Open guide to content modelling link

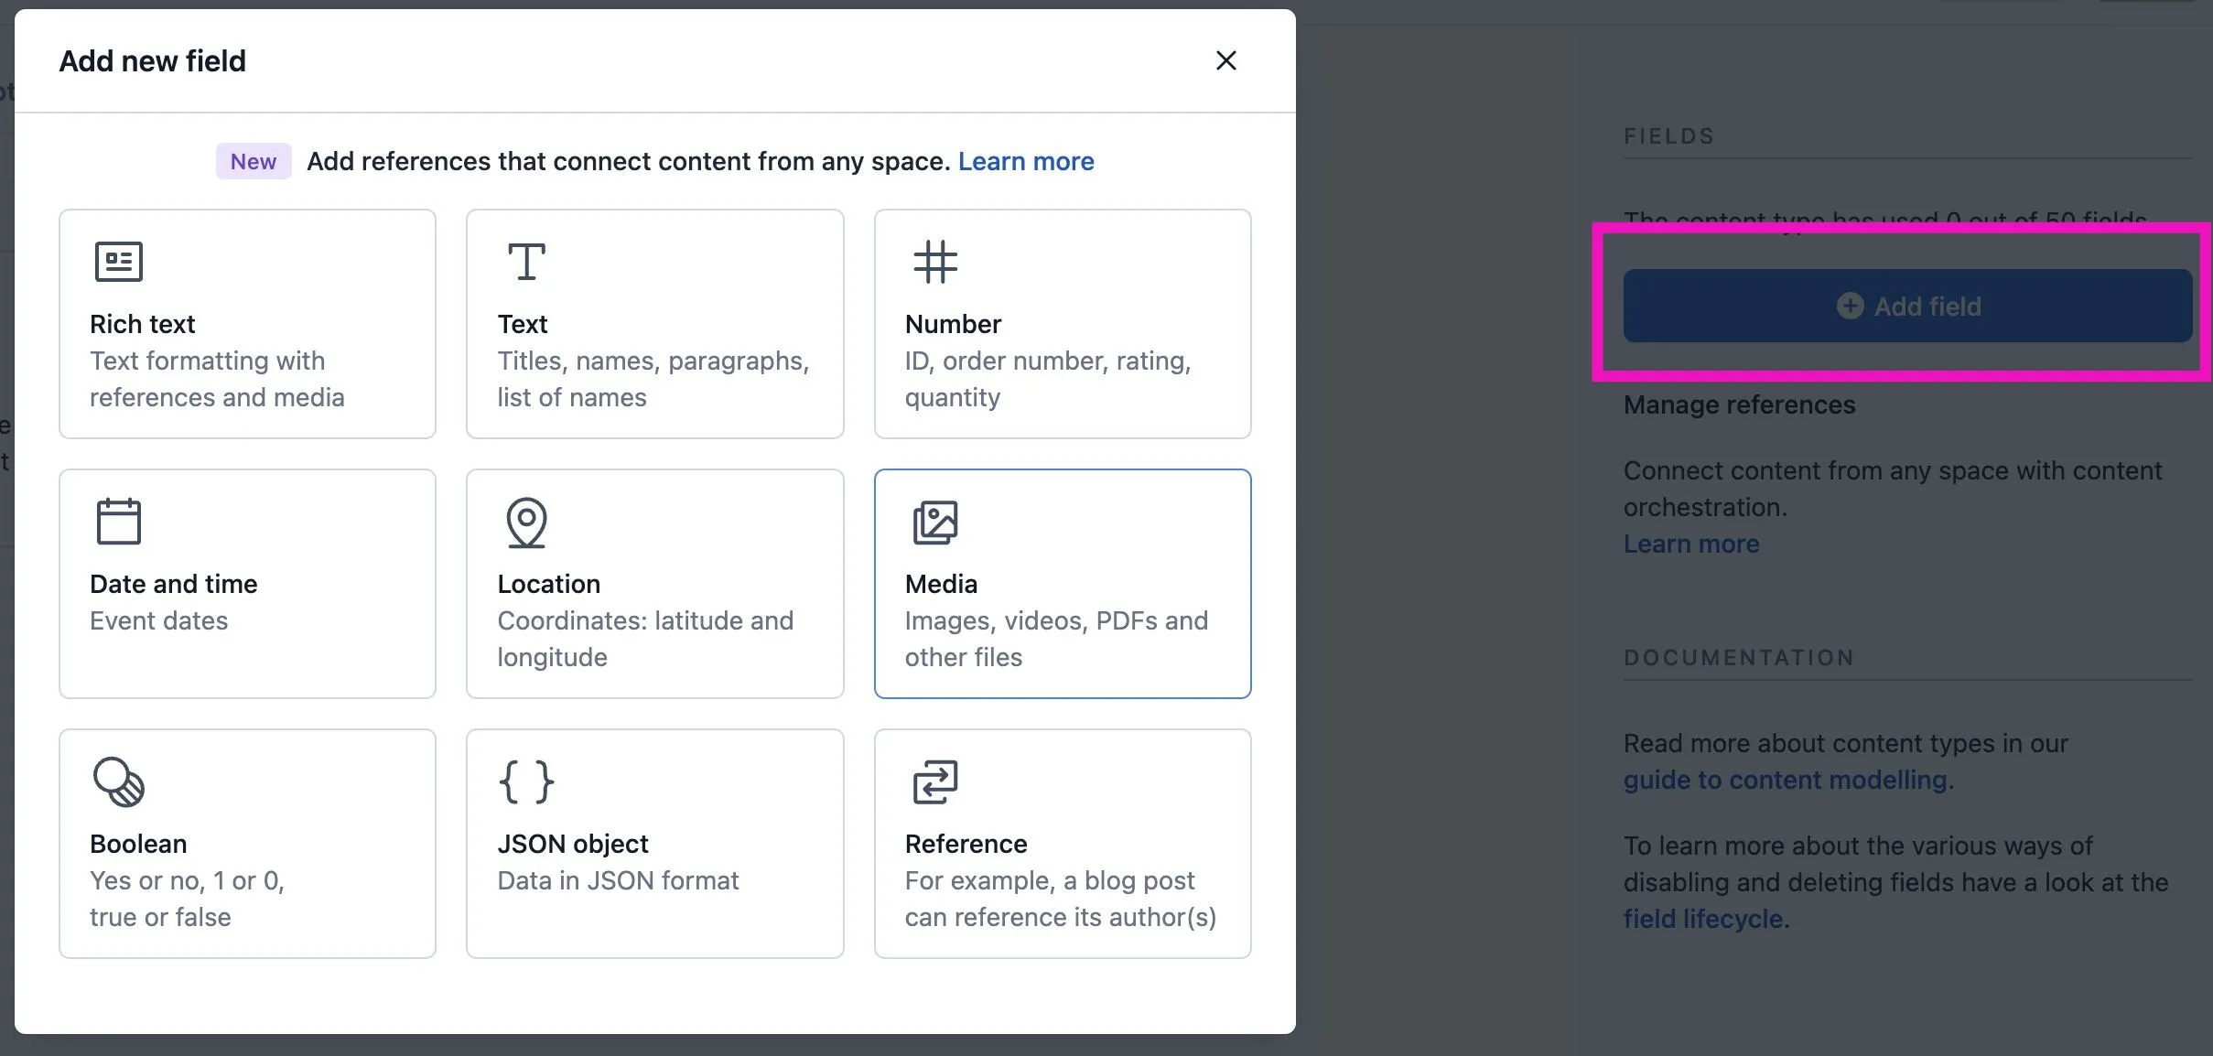(x=1785, y=780)
